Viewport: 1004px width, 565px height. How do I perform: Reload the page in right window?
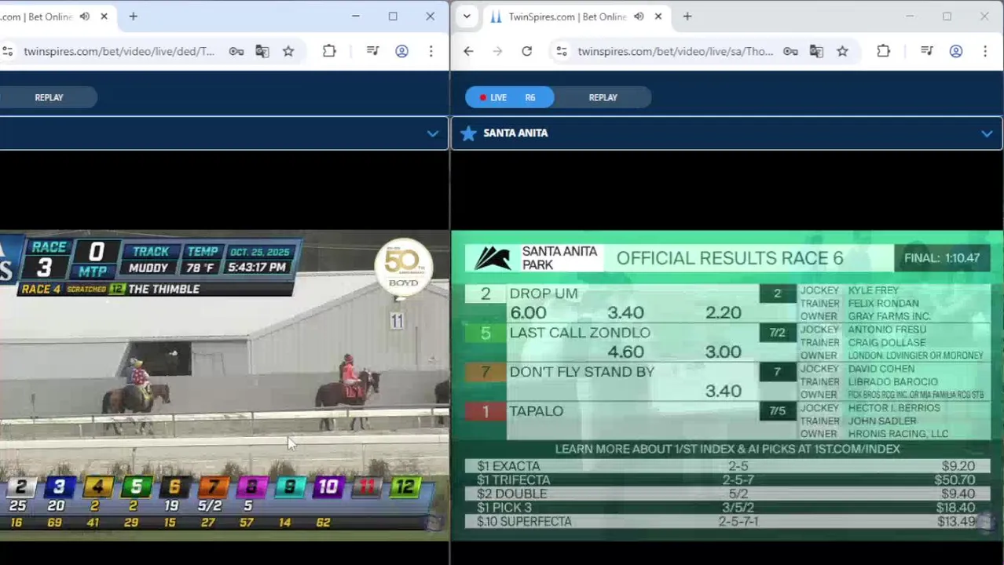coord(526,52)
